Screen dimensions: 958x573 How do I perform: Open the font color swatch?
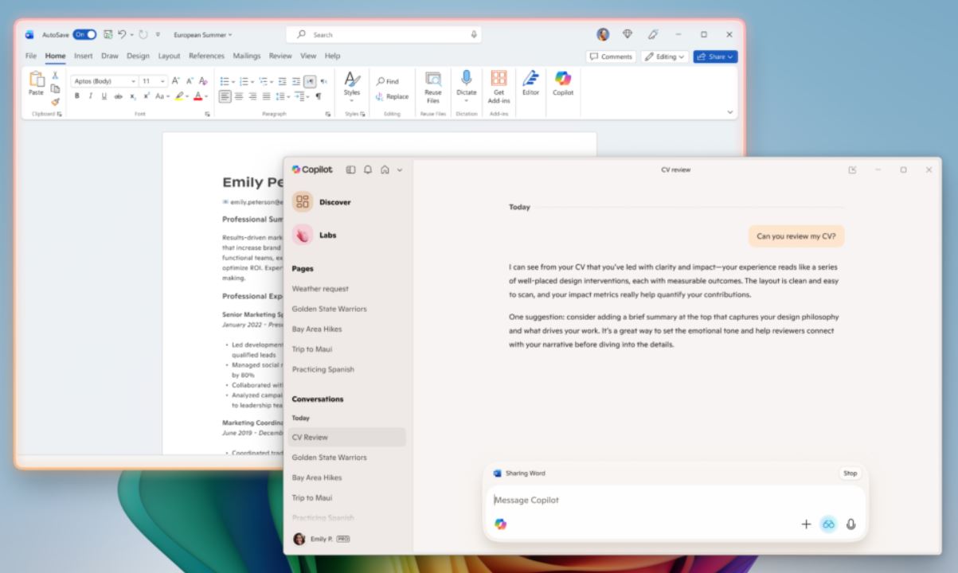click(x=199, y=95)
